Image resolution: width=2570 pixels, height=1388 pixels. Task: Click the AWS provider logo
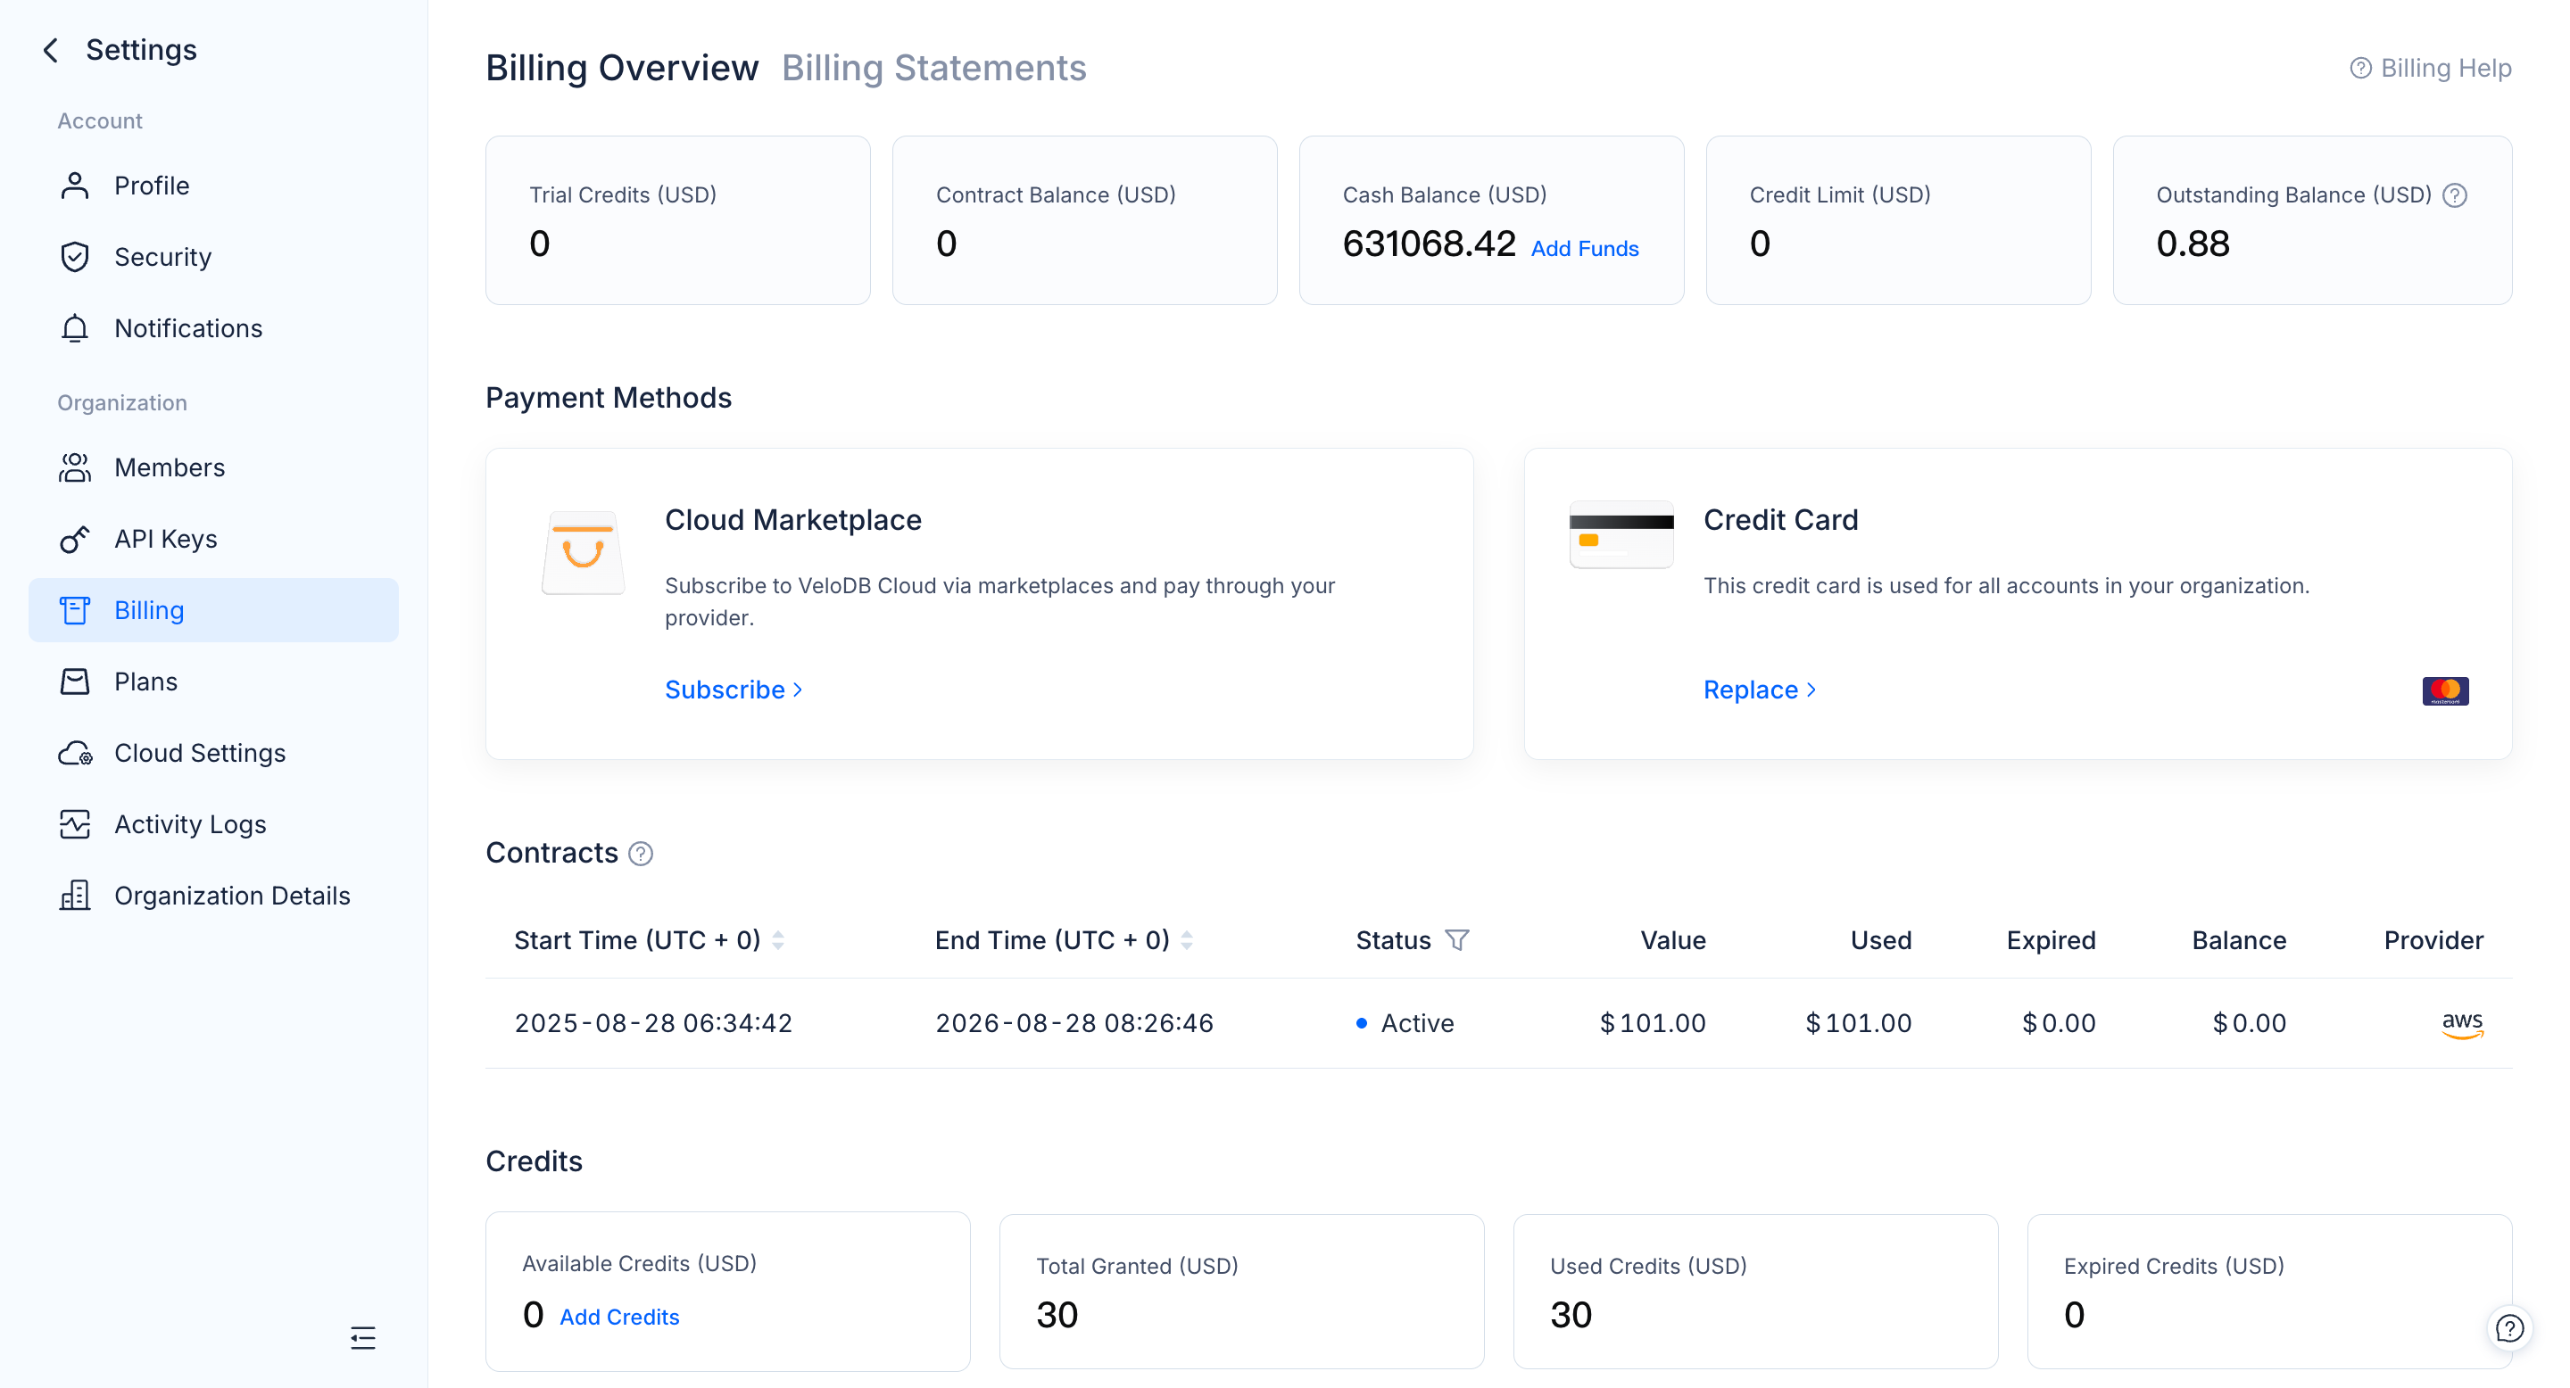(2462, 1024)
